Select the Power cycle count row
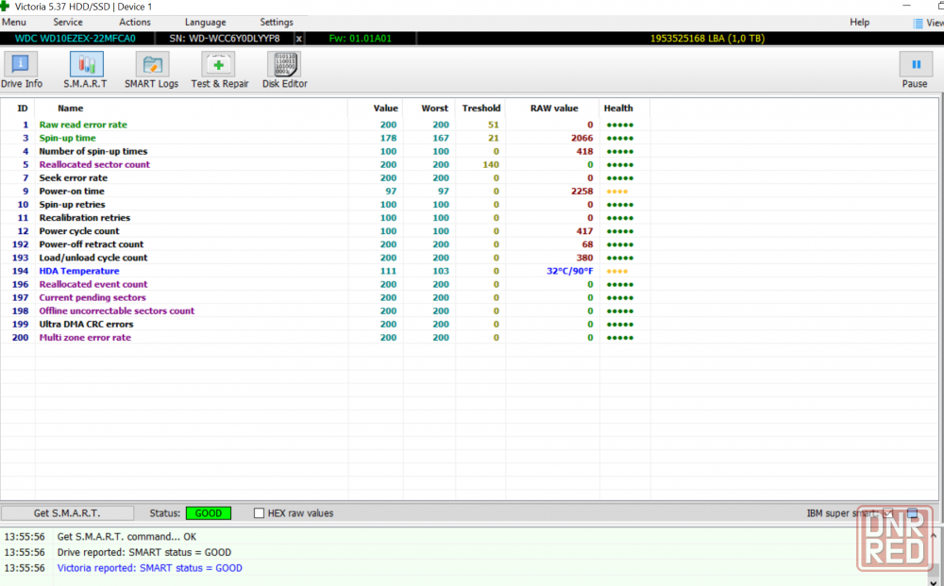 [x=325, y=231]
